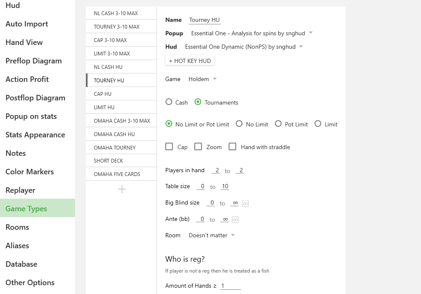Select TOURNEY HU game type
This screenshot has height=294, width=421.
pyautogui.click(x=121, y=80)
